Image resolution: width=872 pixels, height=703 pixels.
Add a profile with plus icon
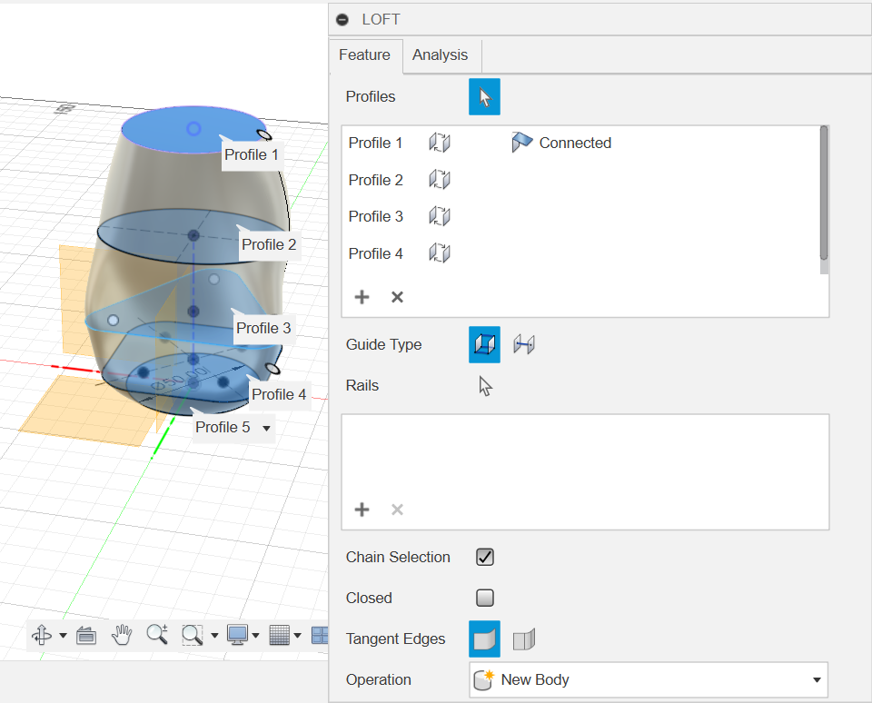click(362, 297)
